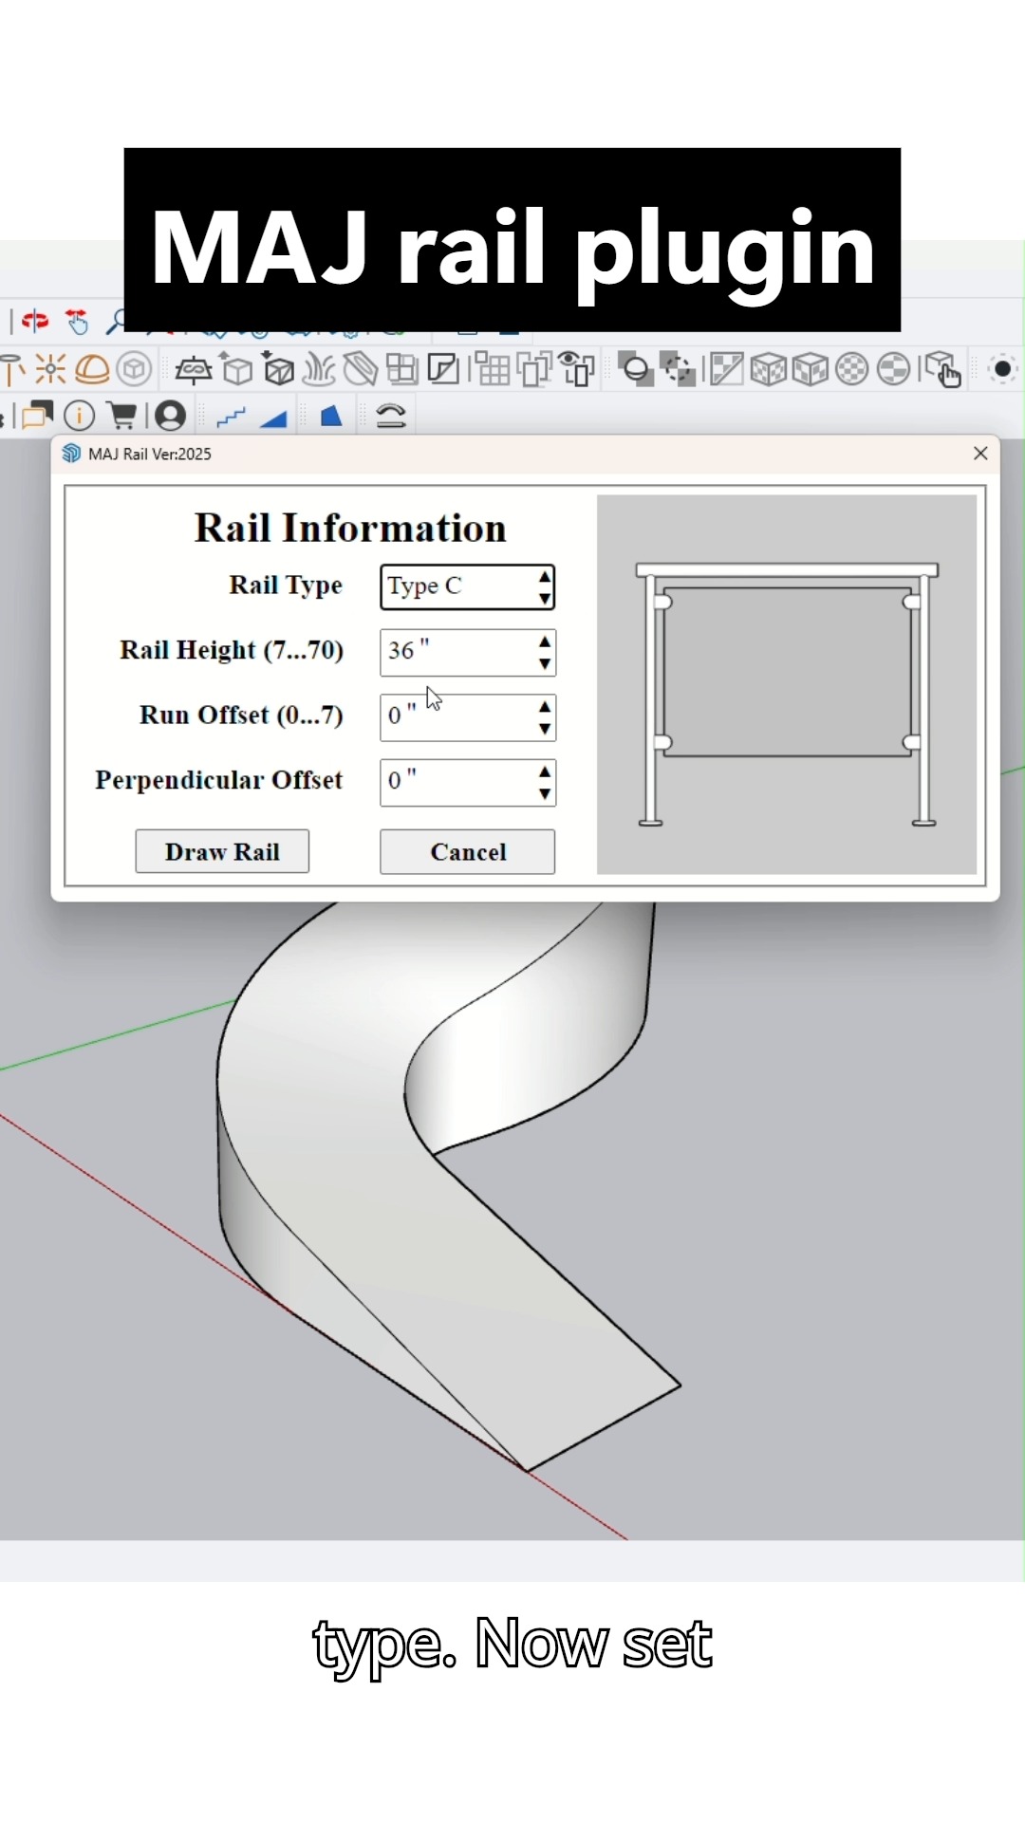This screenshot has width=1025, height=1822.
Task: Click the eye-with-boxes toolbar icon
Action: (x=576, y=369)
